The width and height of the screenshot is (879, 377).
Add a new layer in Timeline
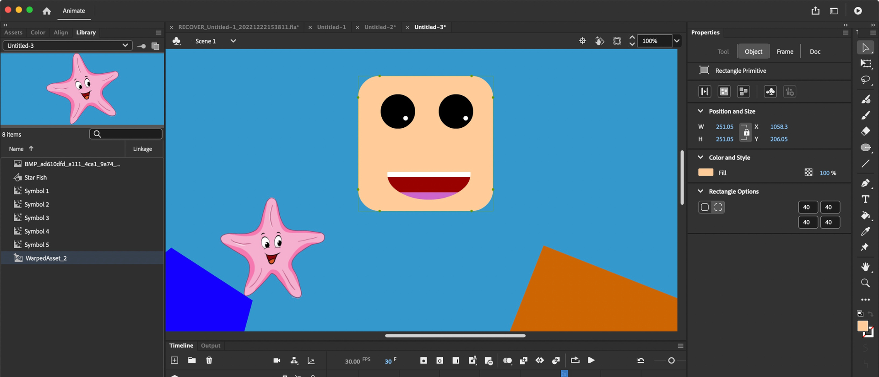pyautogui.click(x=174, y=361)
